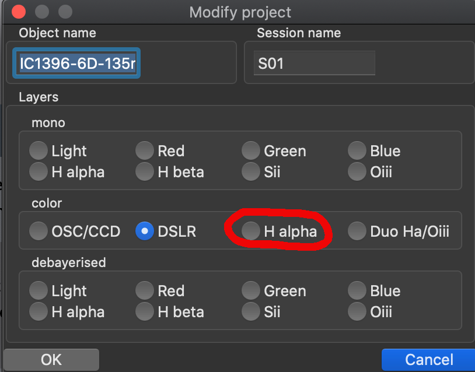The width and height of the screenshot is (475, 372).
Task: Pick the mono Oiii layer
Action: (x=357, y=171)
